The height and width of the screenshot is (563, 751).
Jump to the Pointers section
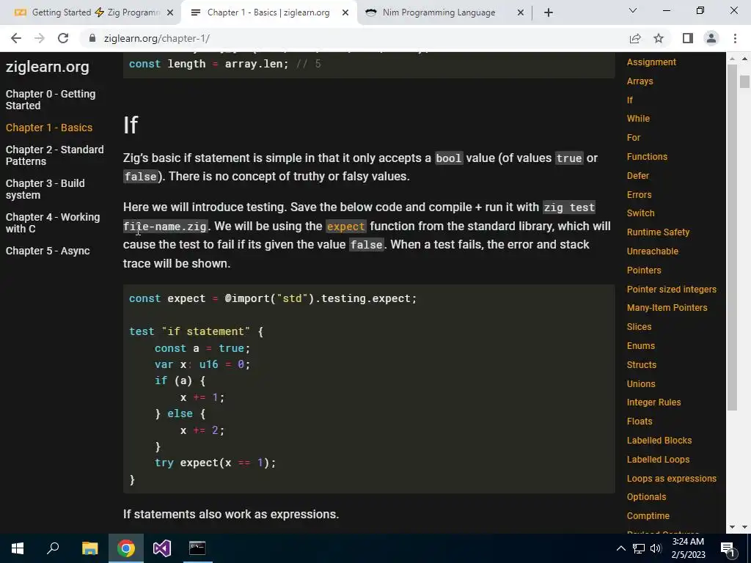coord(644,271)
